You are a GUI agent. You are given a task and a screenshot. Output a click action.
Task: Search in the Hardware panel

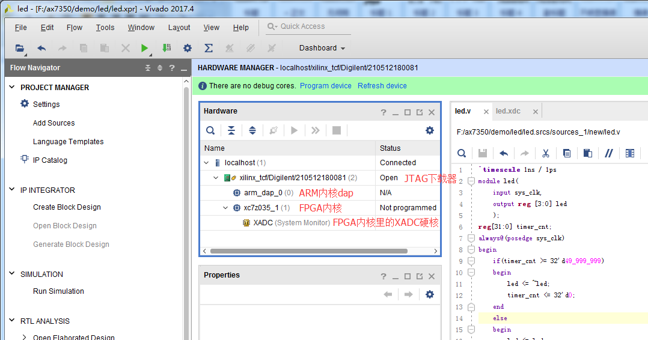point(210,130)
